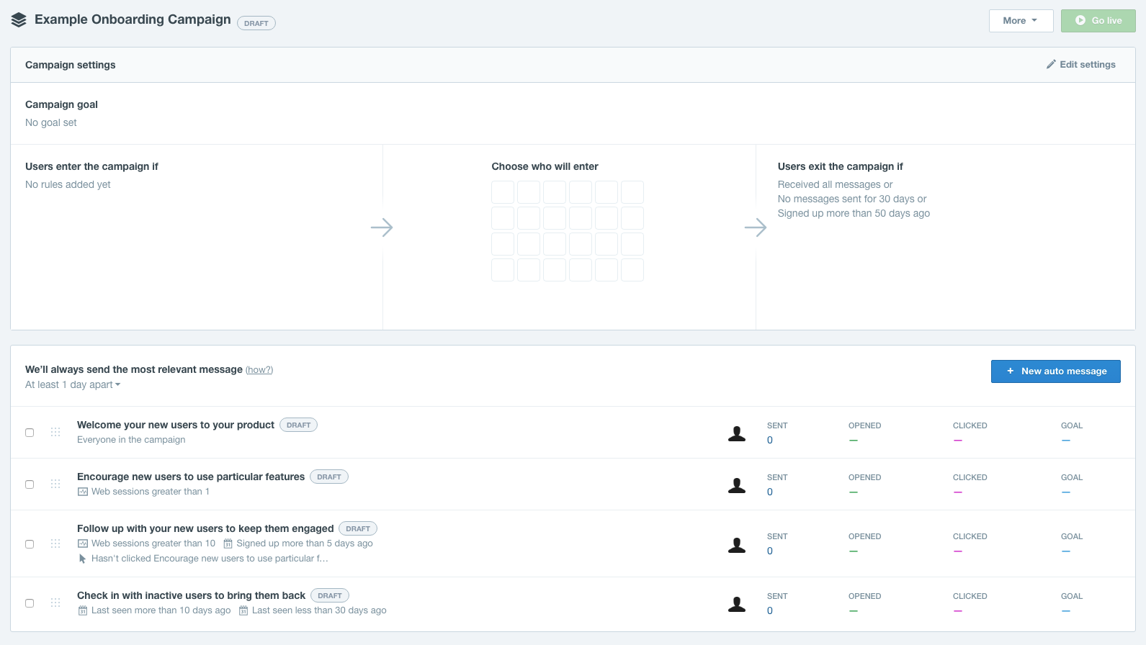Click the Go live button
Viewport: 1146px width, 645px height.
point(1098,20)
